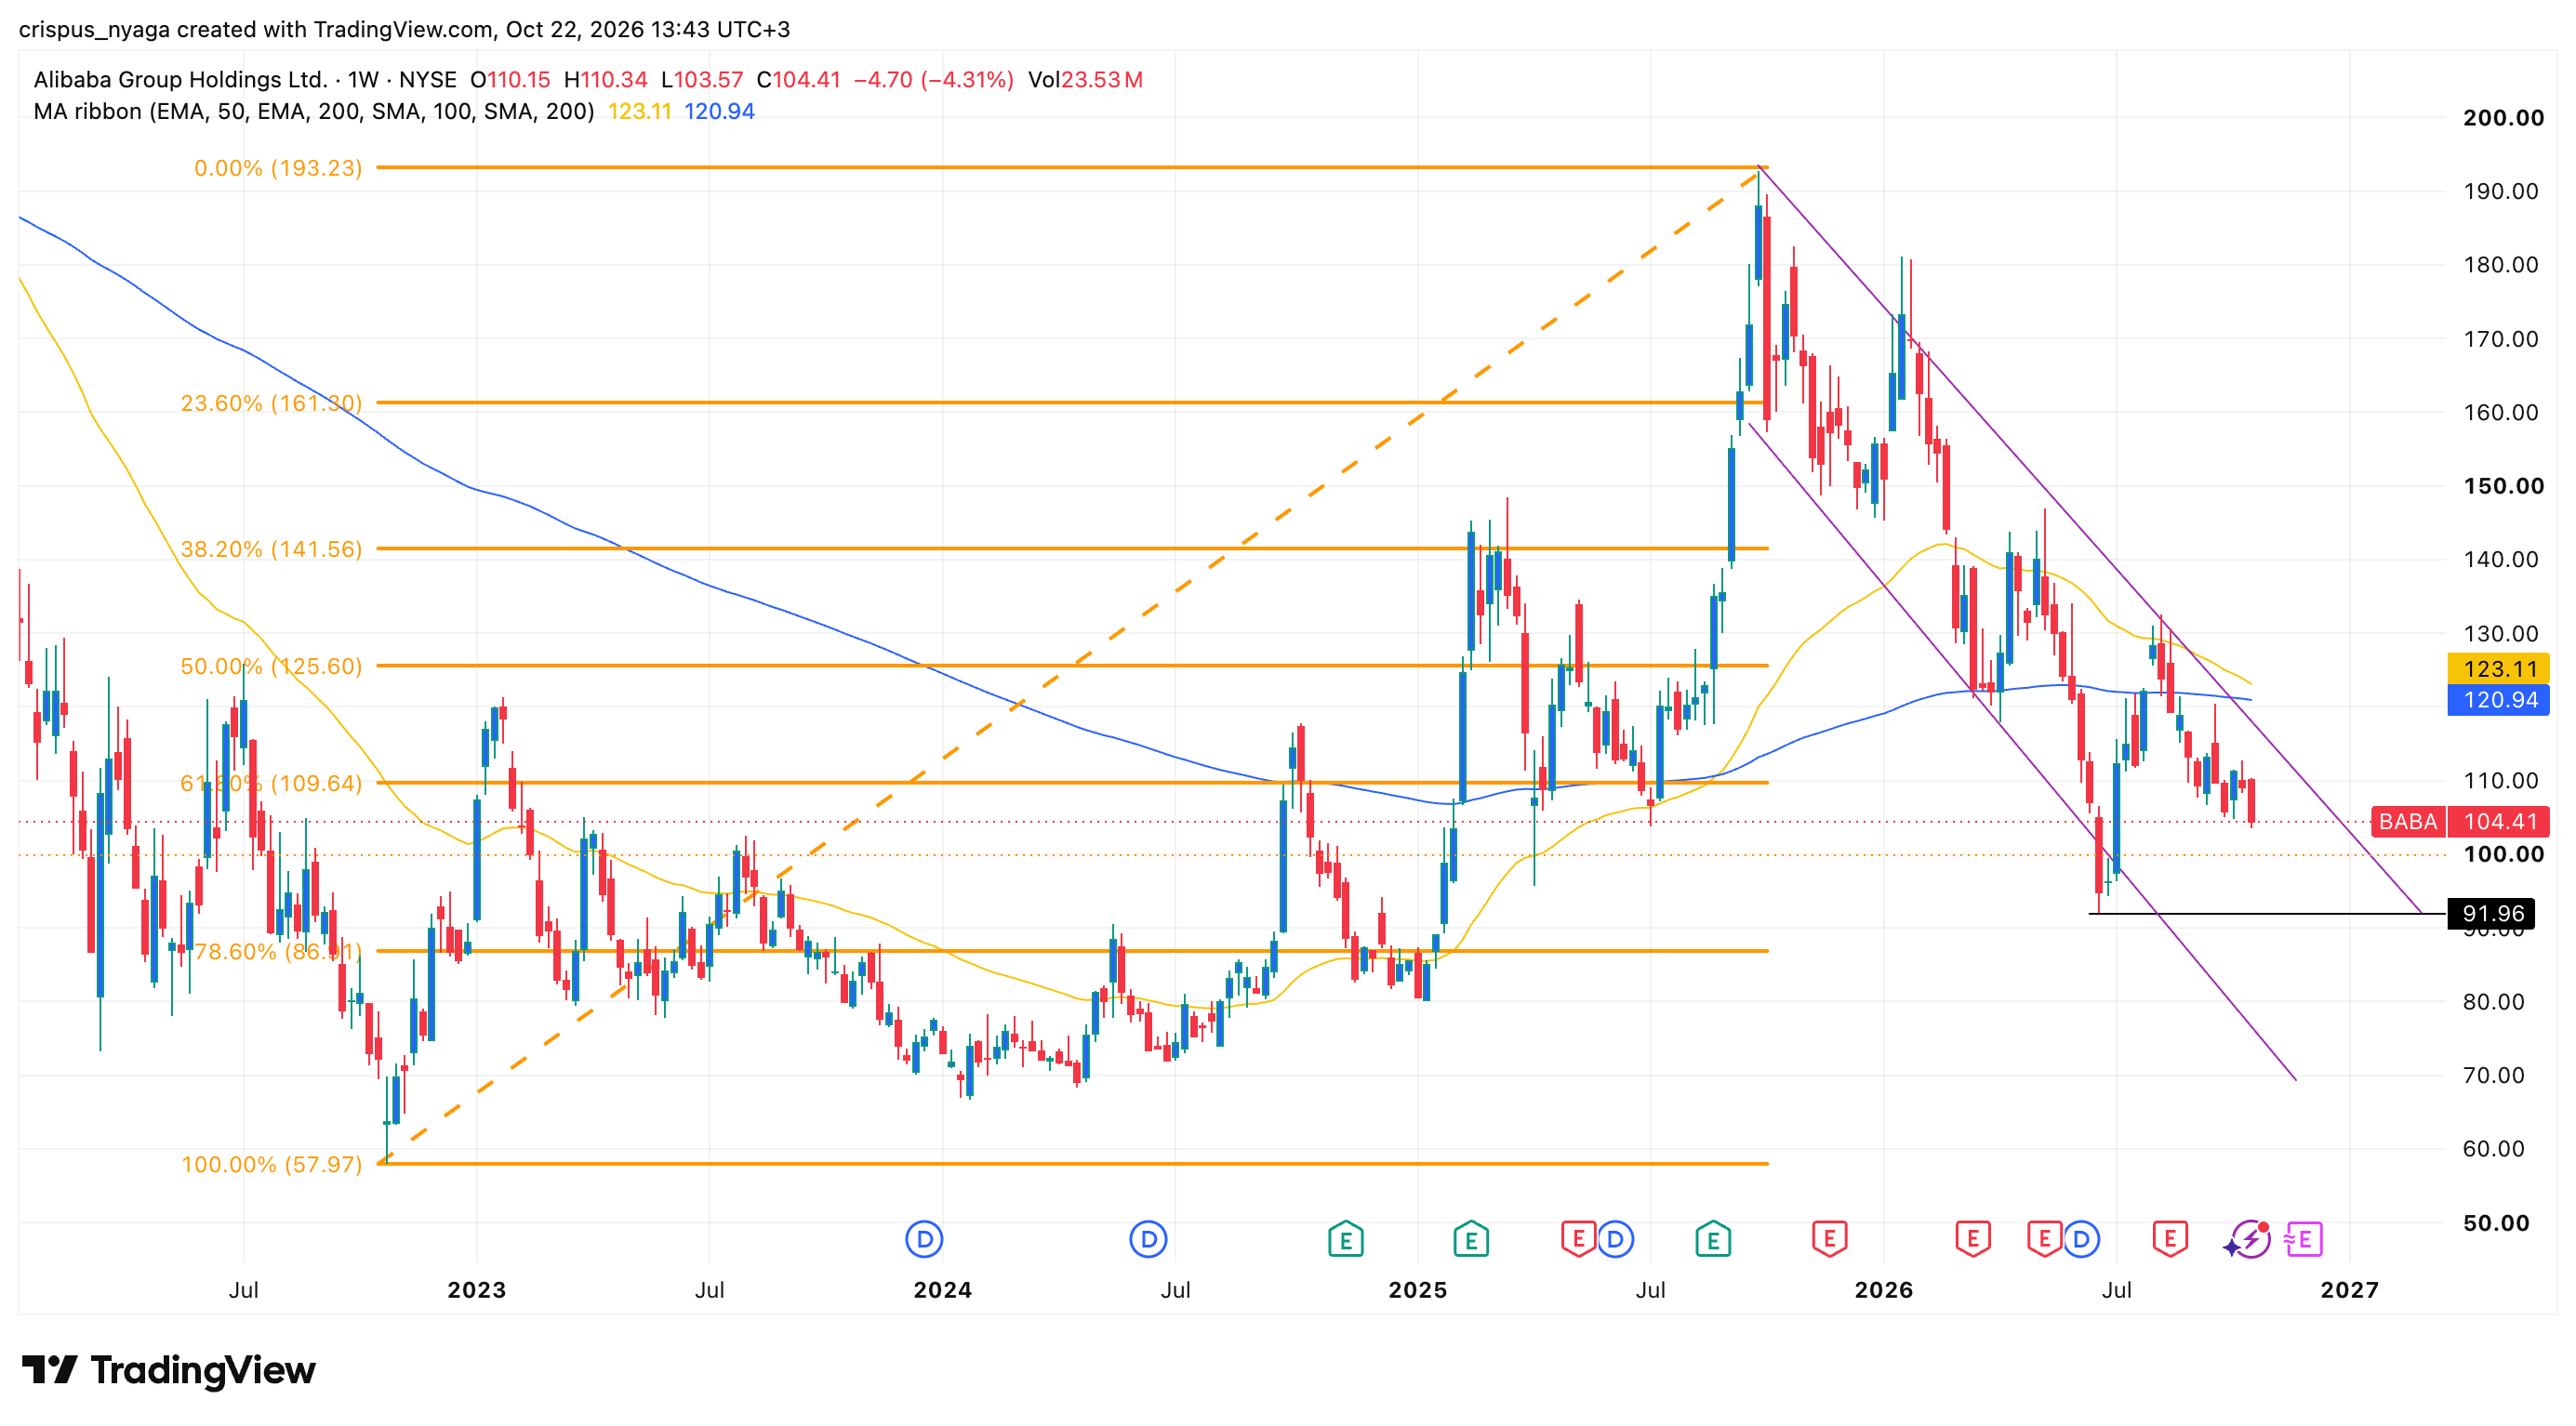Select the 0.00% (193.23) Fibonacci label
The image size is (2576, 1426).
pyautogui.click(x=278, y=168)
